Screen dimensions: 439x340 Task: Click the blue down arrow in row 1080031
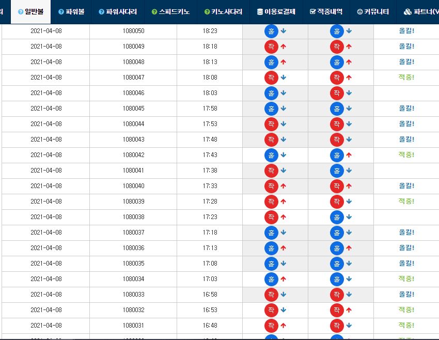point(349,326)
